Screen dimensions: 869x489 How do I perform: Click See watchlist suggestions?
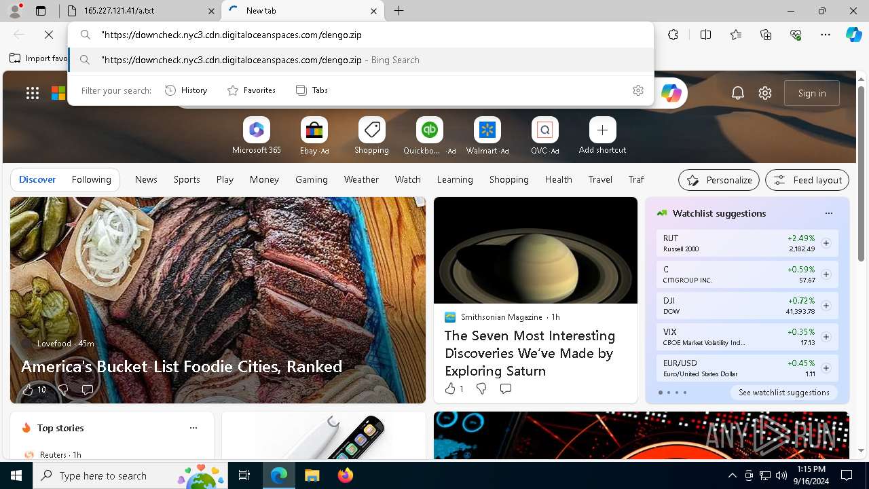(784, 393)
